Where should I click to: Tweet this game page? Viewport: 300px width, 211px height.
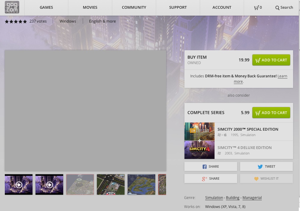pos(266,166)
